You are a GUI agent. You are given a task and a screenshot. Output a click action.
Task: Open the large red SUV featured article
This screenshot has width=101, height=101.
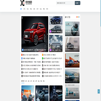35,34
